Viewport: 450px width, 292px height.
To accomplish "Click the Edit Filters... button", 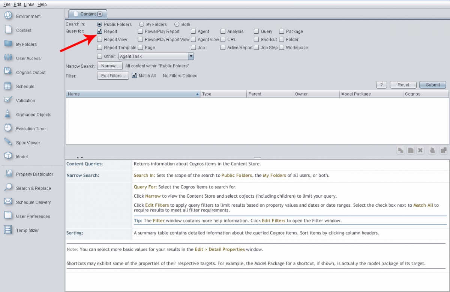I will point(113,76).
